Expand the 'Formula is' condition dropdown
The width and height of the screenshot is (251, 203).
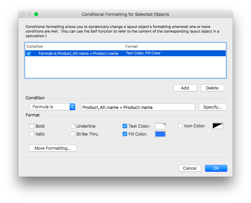(x=52, y=107)
